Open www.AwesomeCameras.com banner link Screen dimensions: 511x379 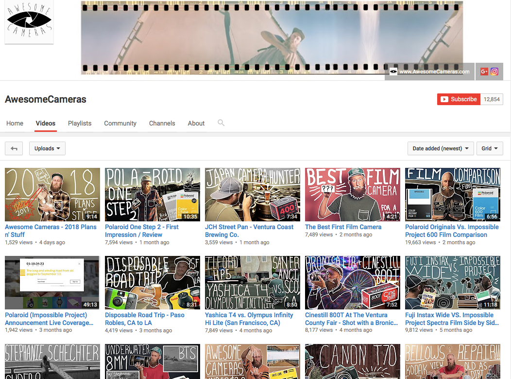429,72
